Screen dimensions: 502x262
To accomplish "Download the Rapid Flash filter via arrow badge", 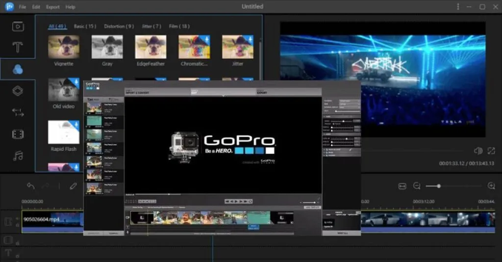I will [76, 125].
